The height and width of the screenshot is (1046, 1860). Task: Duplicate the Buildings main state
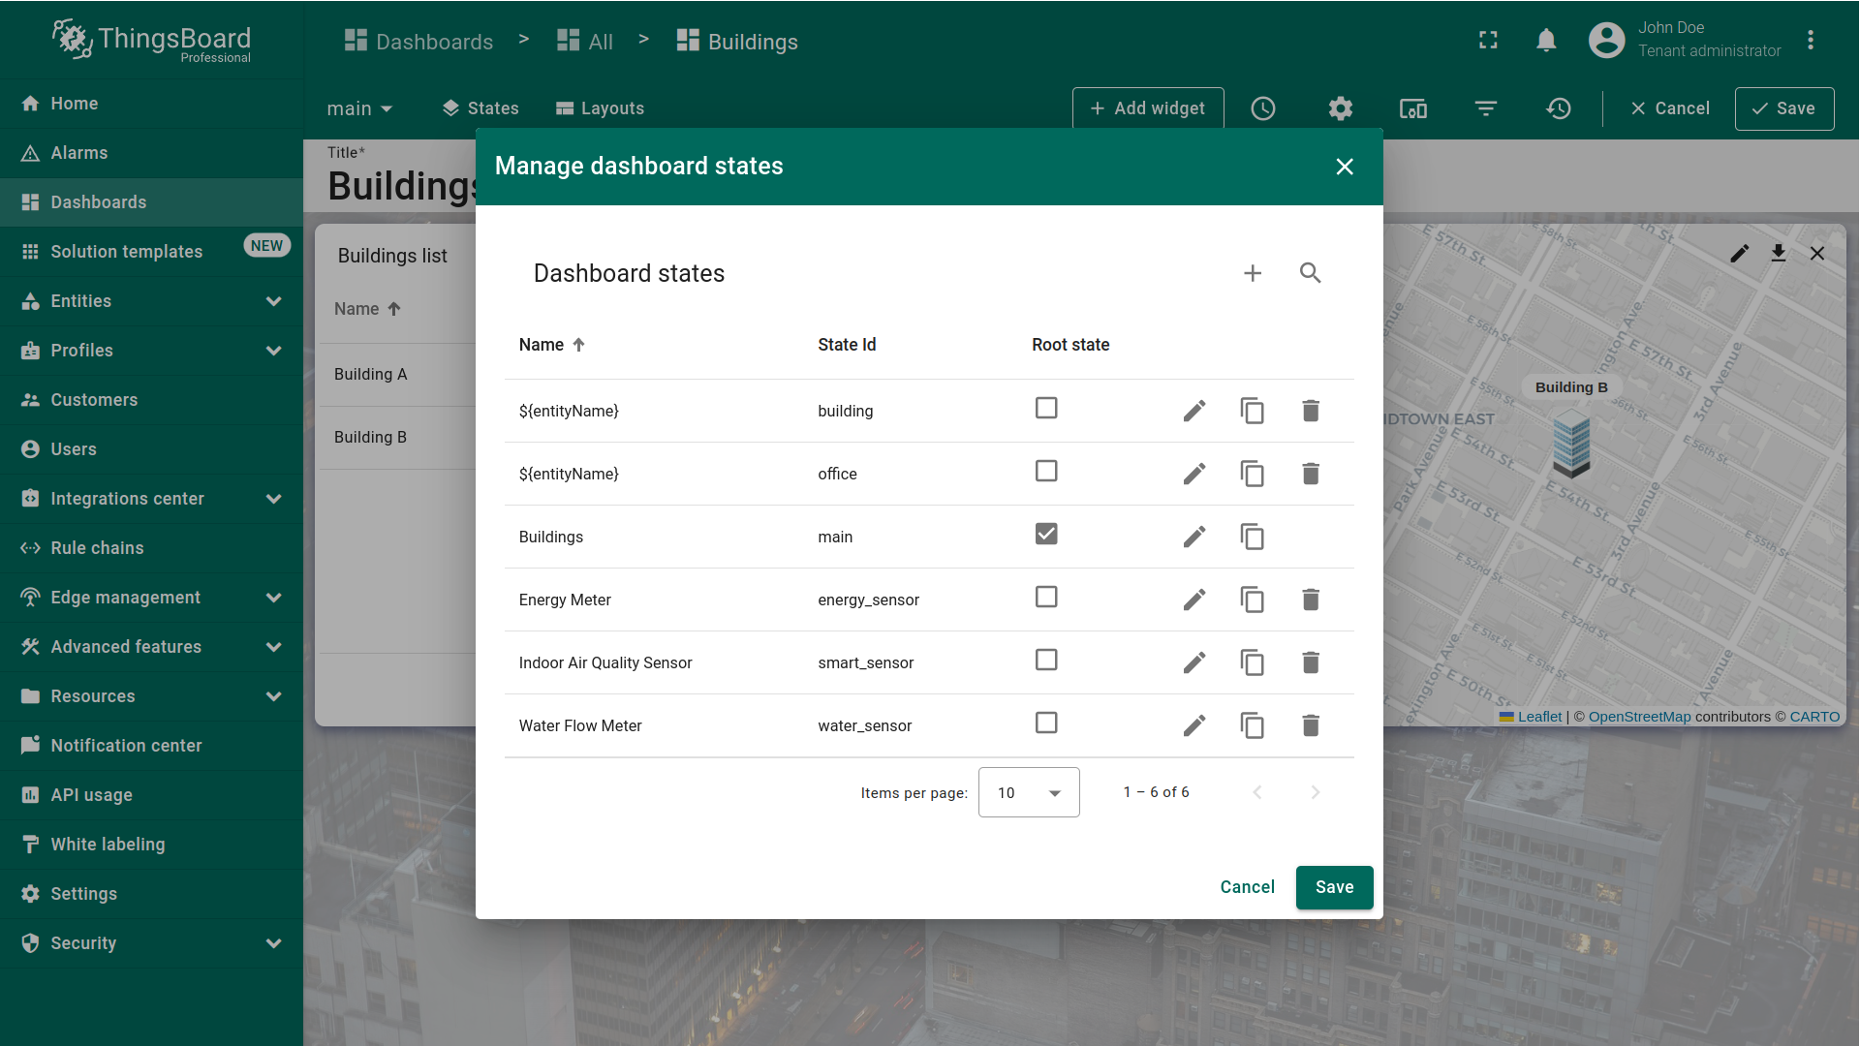pyautogui.click(x=1252, y=537)
